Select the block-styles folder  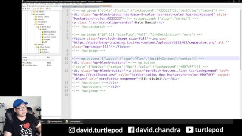[x=49, y=34]
